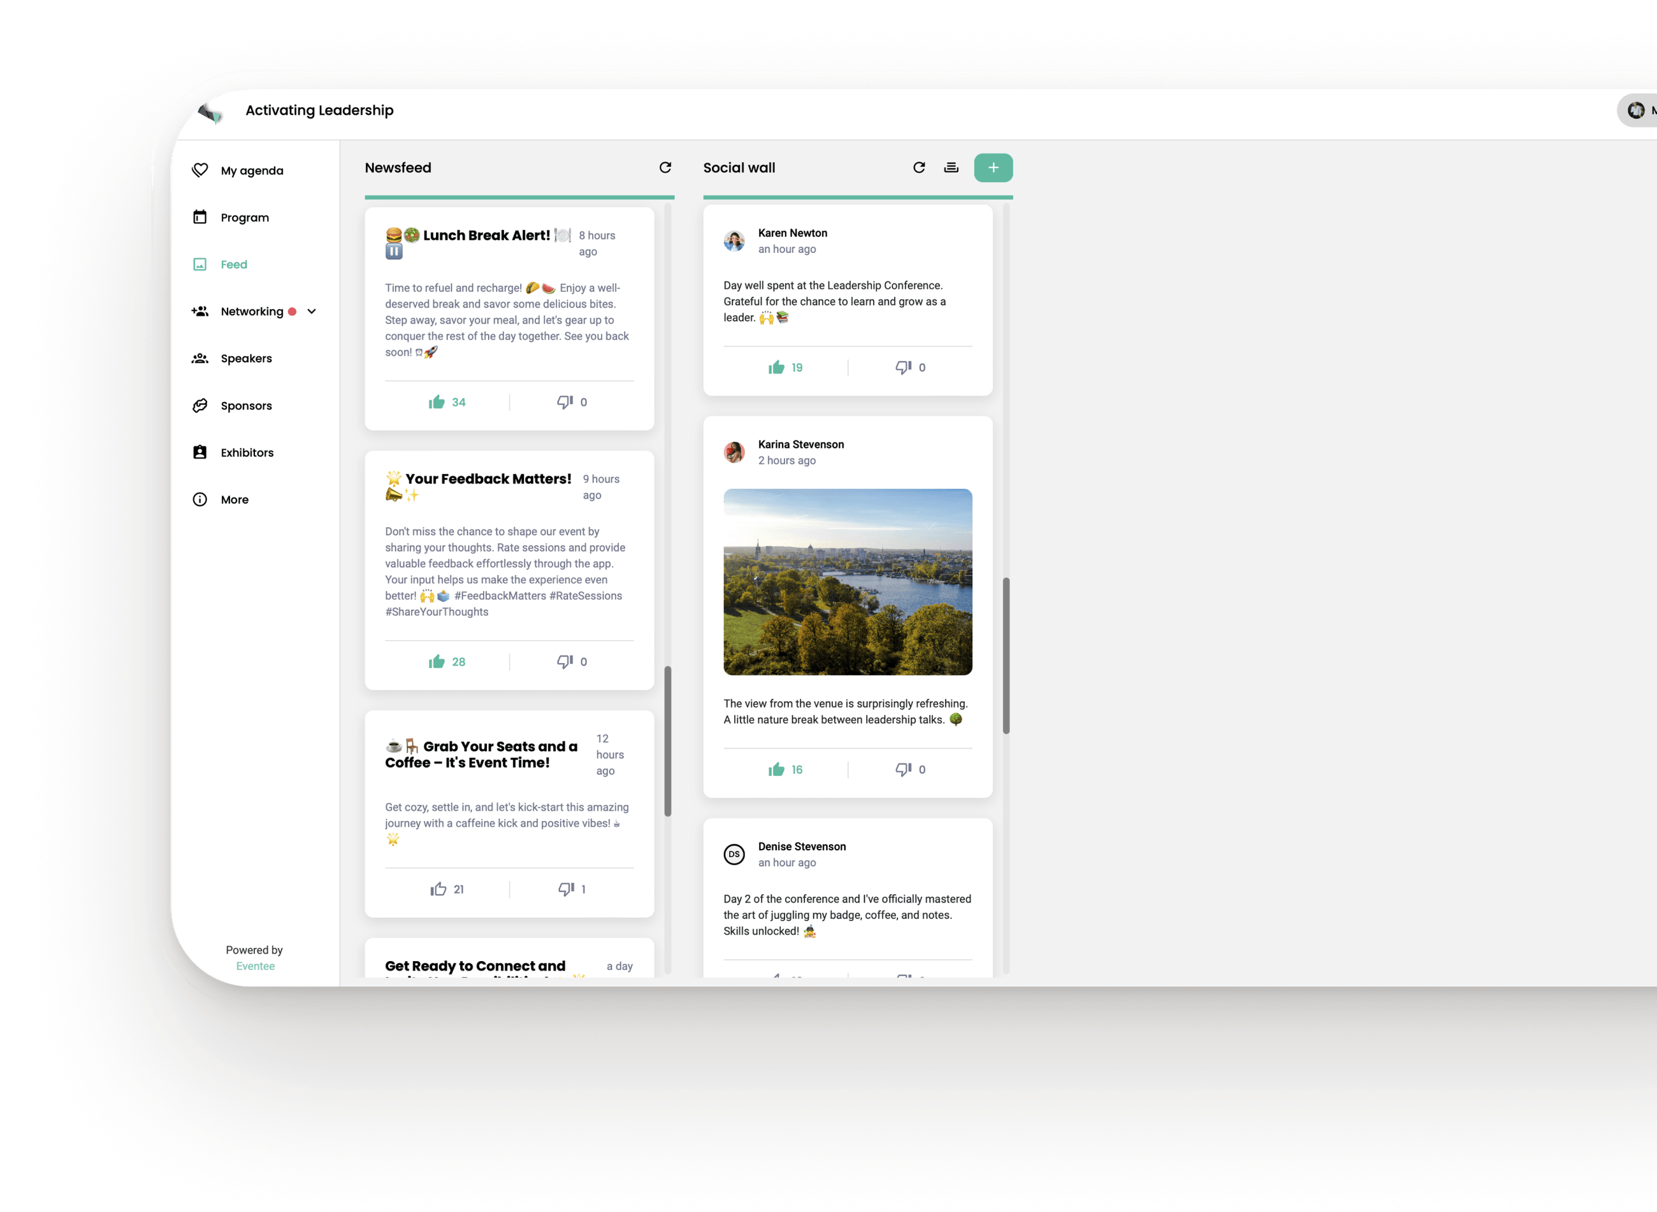Click Karina Stevenson's profile picture
1657x1212 pixels.
tap(734, 452)
